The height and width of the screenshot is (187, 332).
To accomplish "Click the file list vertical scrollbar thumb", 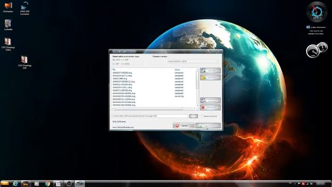I will tap(197, 80).
